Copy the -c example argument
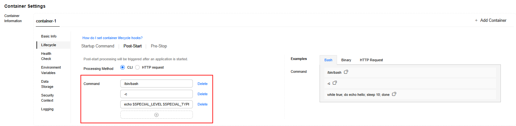Viewport: 516px width, 126px height. click(335, 83)
